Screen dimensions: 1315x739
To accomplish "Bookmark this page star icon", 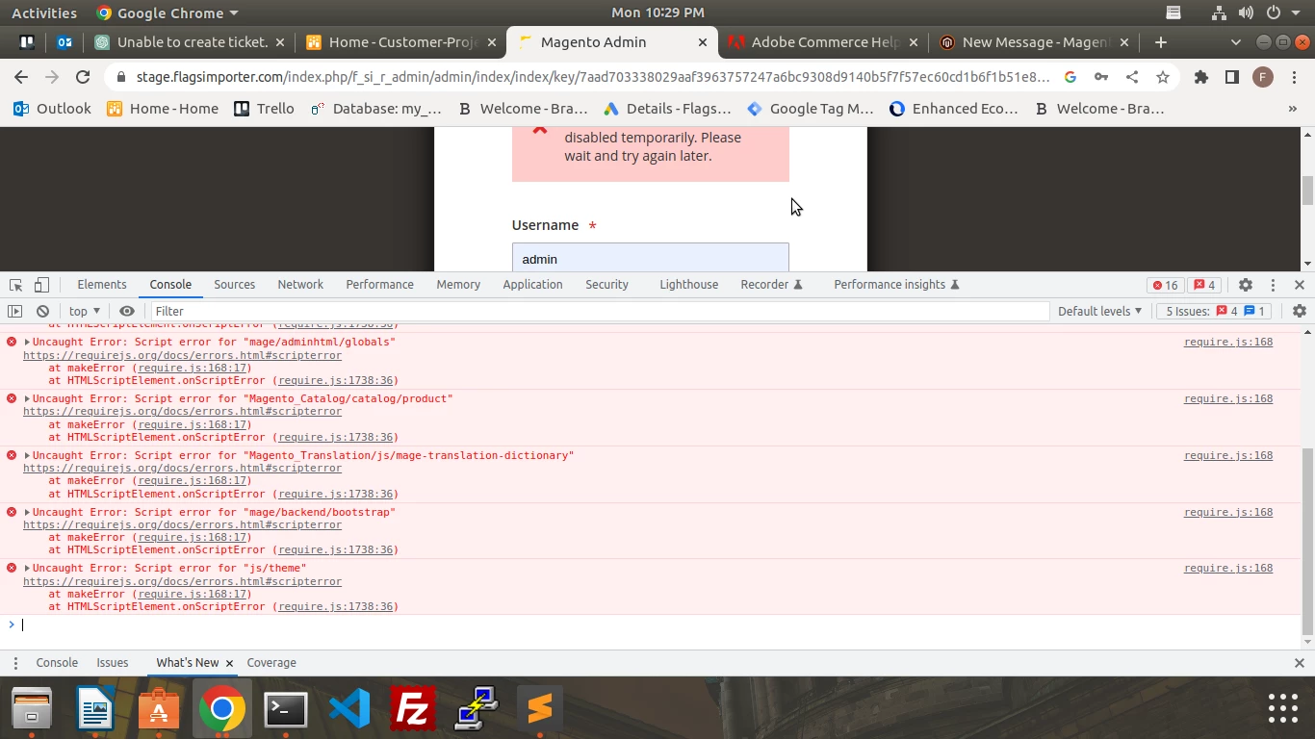I will [1163, 77].
